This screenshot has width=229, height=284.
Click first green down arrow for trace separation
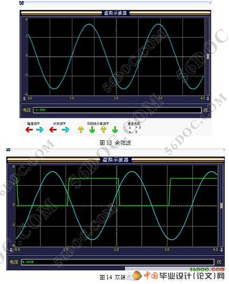click(x=92, y=130)
